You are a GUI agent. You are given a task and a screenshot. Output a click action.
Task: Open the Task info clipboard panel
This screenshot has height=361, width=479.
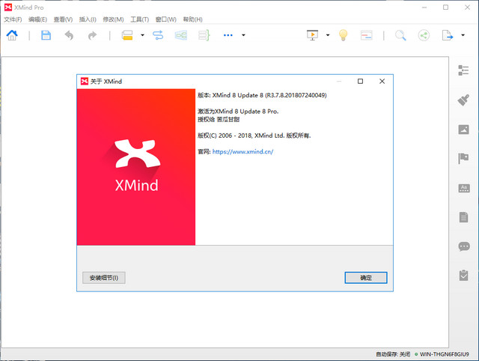point(463,276)
